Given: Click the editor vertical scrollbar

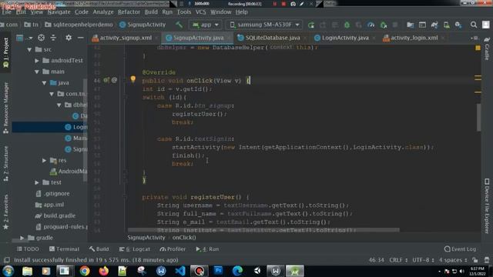Looking at the screenshot, I should [478, 117].
